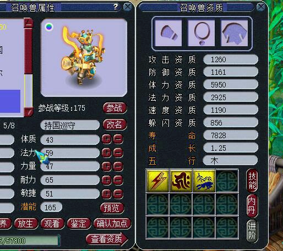Click the 参战 button
The width and height of the screenshot is (283, 251).
[115, 108]
